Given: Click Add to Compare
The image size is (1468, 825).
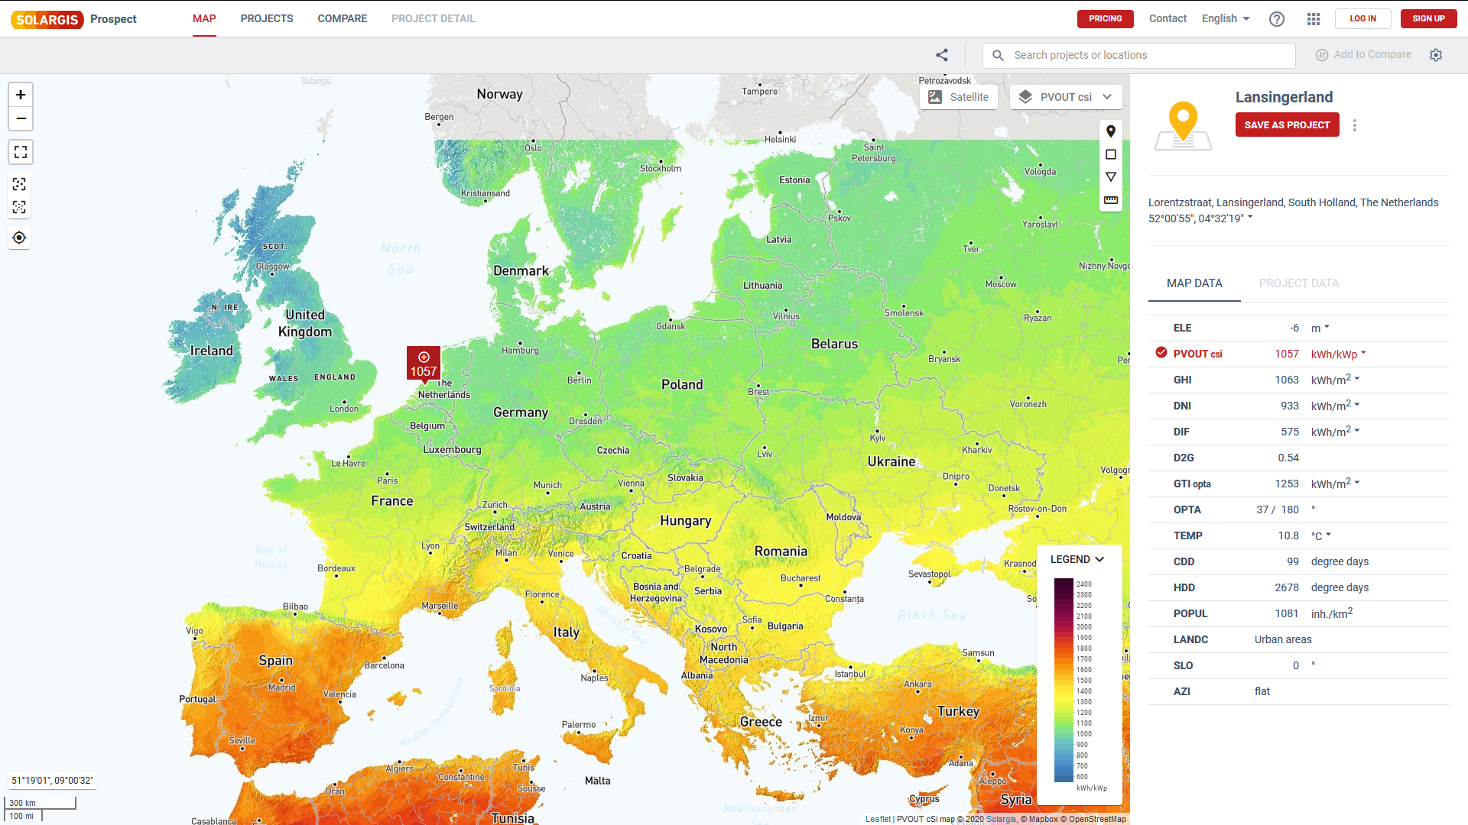Looking at the screenshot, I should coord(1363,55).
